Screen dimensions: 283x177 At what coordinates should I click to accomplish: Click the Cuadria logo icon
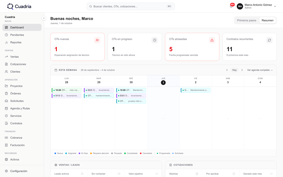10,6
